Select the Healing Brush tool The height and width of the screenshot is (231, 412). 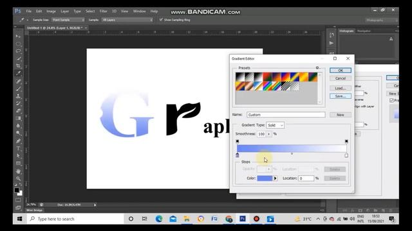click(x=18, y=81)
